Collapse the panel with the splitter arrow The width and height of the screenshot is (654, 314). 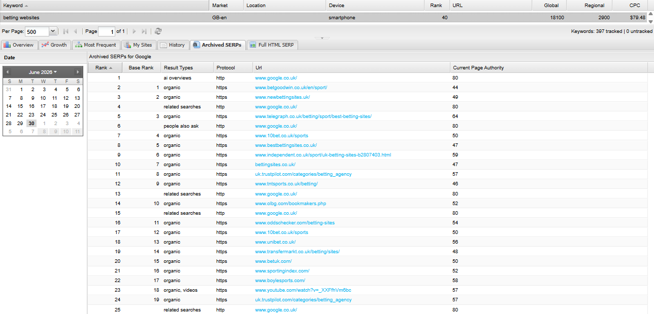[322, 38]
